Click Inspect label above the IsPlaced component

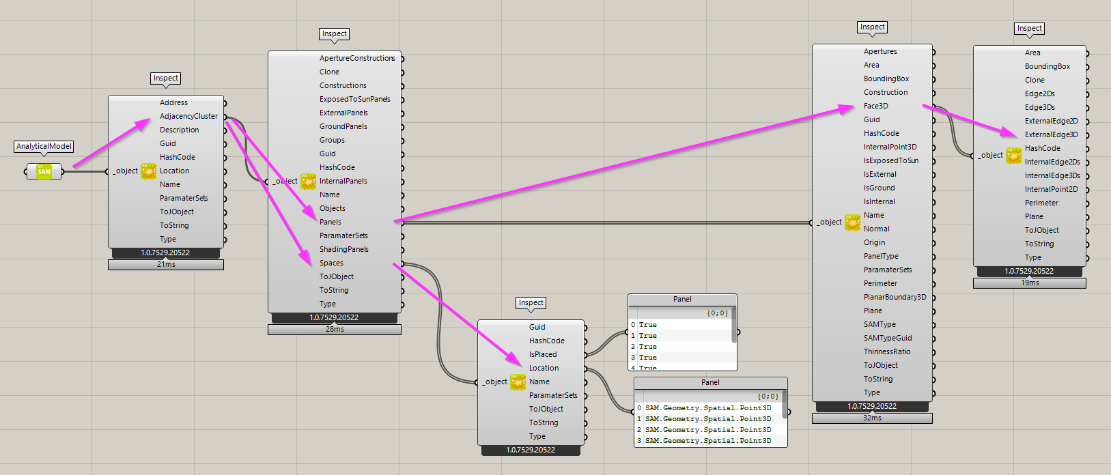[x=531, y=303]
